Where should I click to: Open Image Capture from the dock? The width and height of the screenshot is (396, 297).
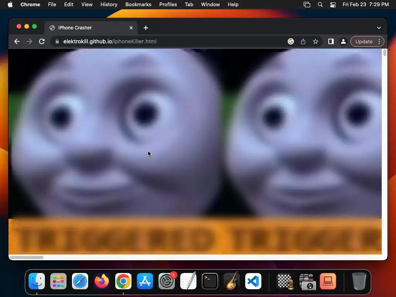coord(307,281)
